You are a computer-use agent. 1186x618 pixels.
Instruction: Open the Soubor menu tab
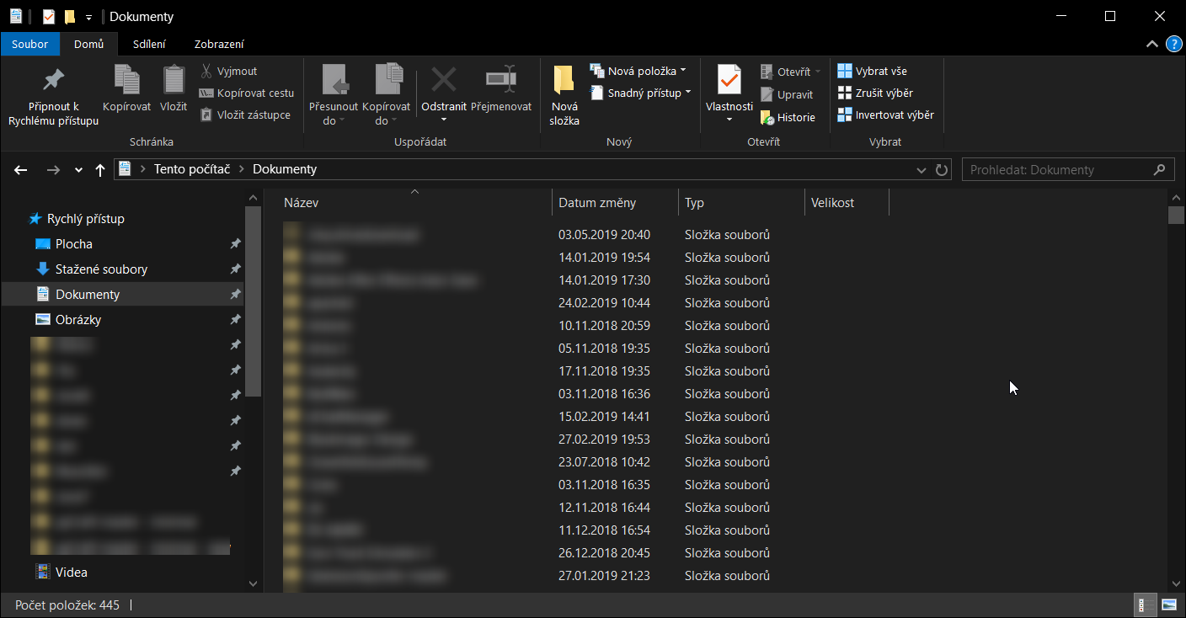(x=29, y=44)
